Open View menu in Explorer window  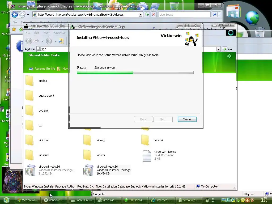tap(46, 33)
